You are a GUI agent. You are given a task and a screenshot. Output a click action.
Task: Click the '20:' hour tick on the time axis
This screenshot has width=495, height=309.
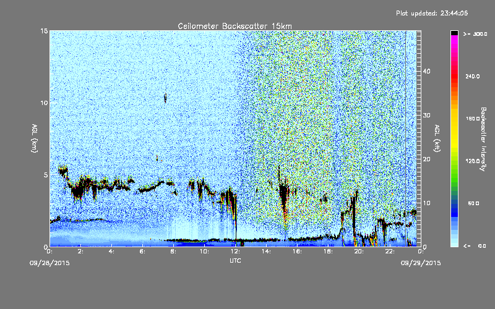[359, 252]
